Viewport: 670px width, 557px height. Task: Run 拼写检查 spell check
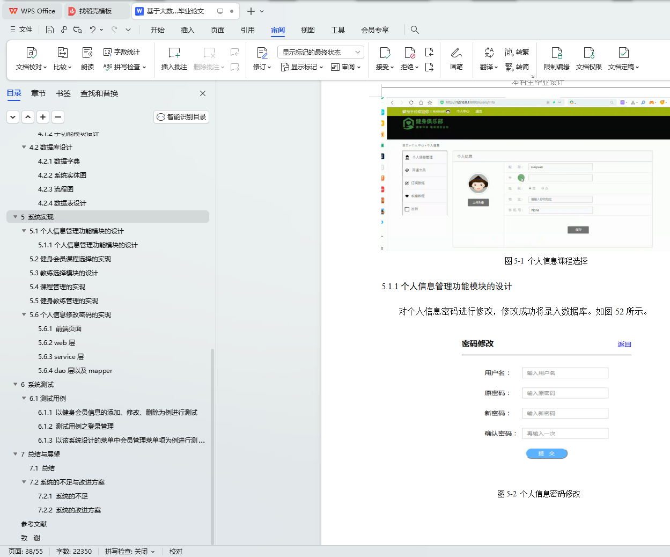[124, 67]
